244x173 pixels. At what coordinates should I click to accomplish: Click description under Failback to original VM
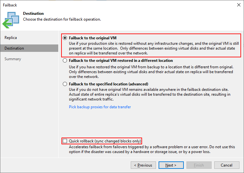pos(151,47)
